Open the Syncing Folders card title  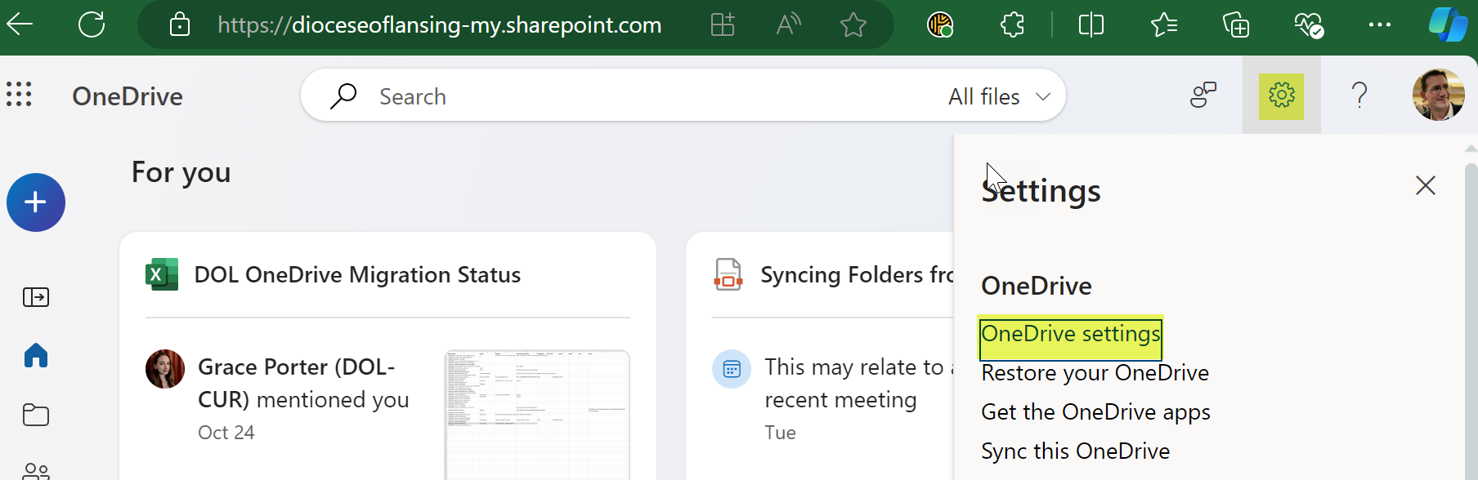857,275
